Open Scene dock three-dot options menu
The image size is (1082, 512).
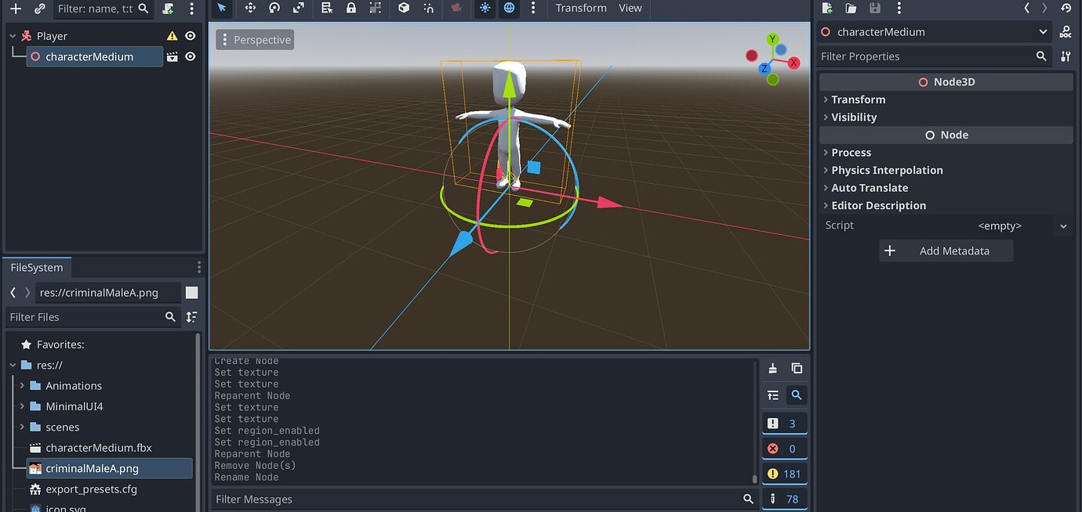coord(191,9)
